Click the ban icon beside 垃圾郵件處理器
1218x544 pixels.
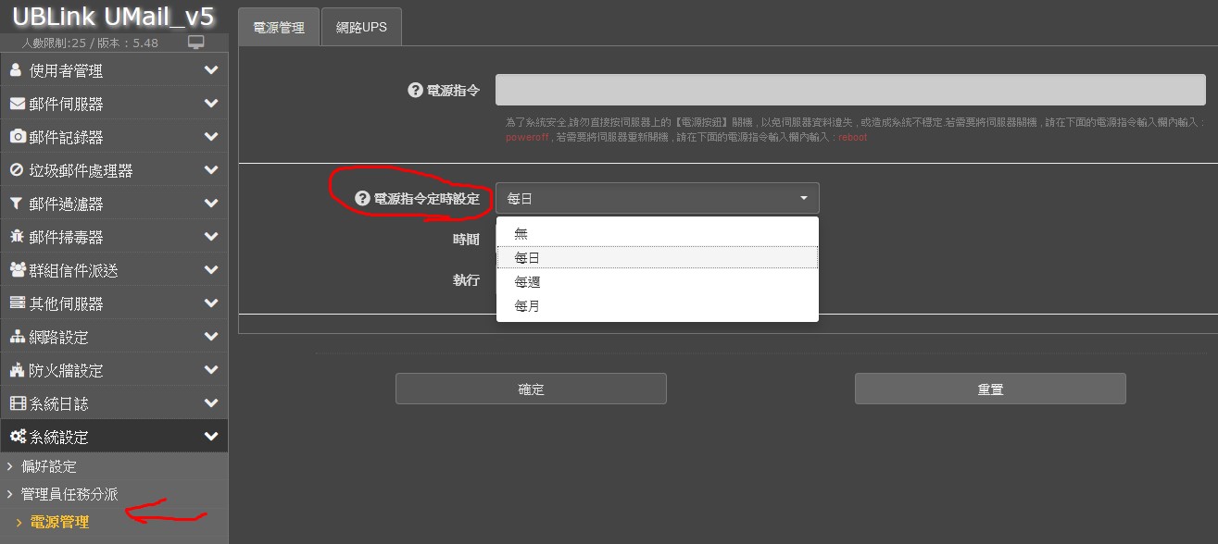tap(17, 170)
